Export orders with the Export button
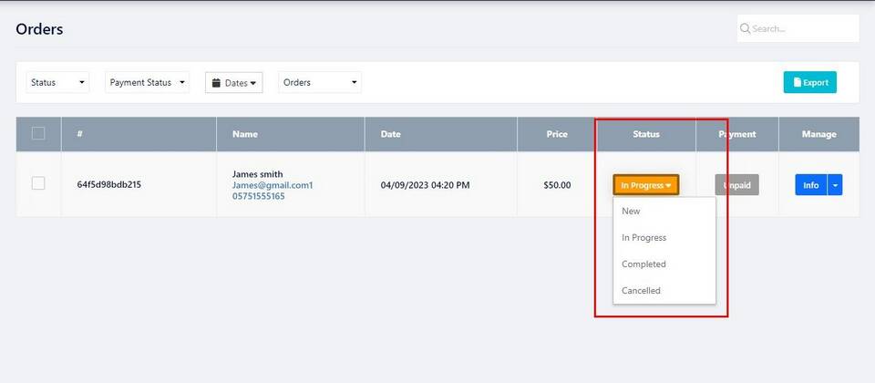 [x=809, y=82]
